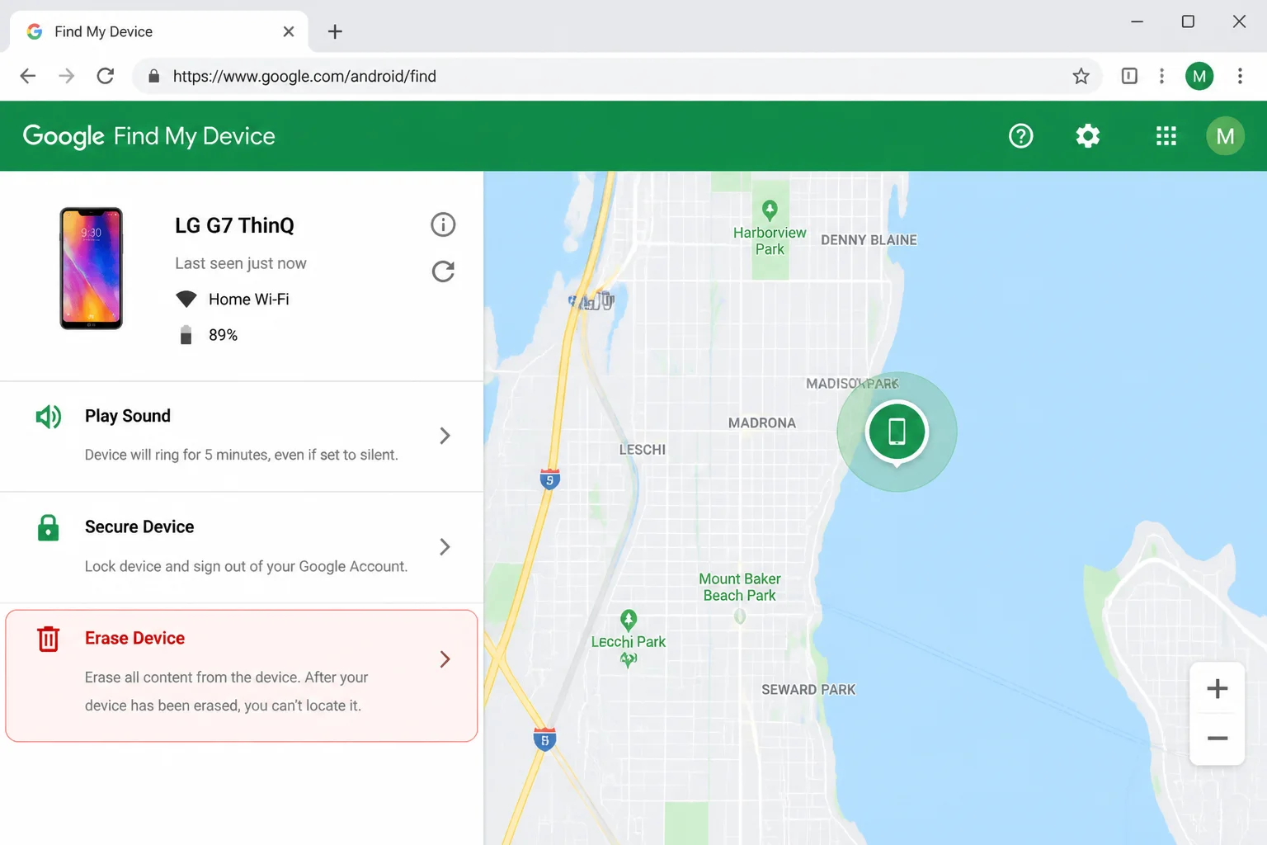Open settings gear in green header
Viewport: 1267px width, 845px height.
pos(1087,136)
